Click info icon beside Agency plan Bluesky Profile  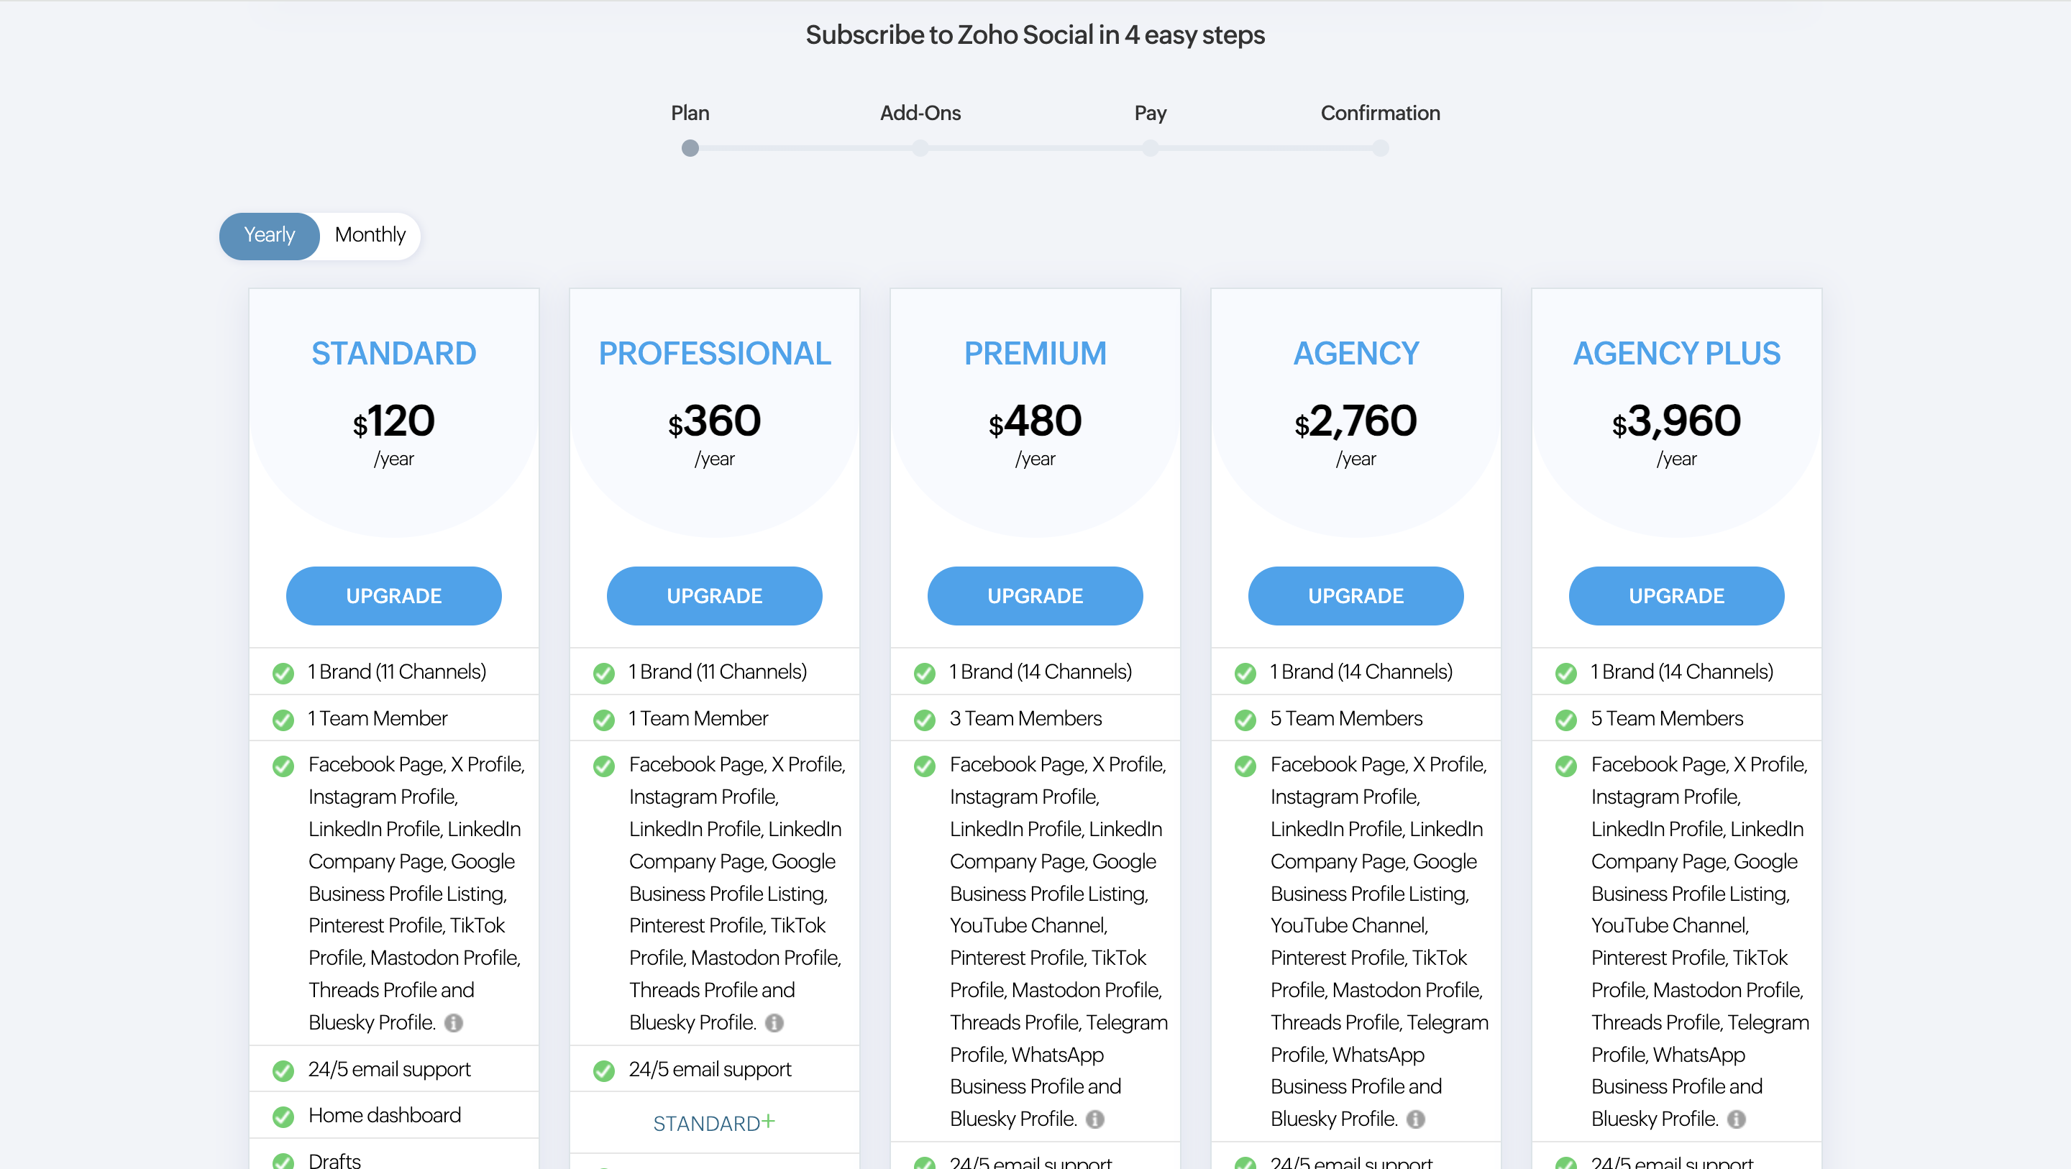pyautogui.click(x=1416, y=1119)
